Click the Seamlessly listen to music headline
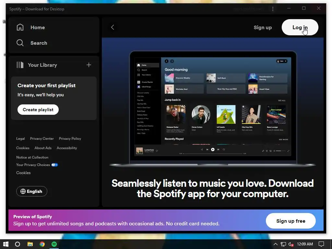This screenshot has width=332, height=249. click(x=213, y=188)
